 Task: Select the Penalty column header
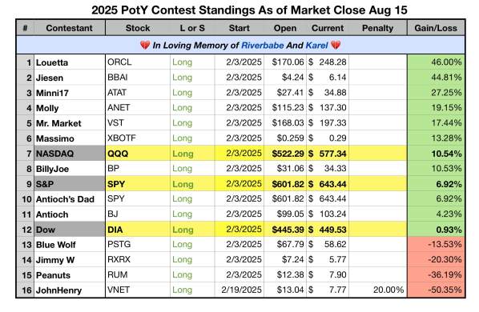(377, 28)
